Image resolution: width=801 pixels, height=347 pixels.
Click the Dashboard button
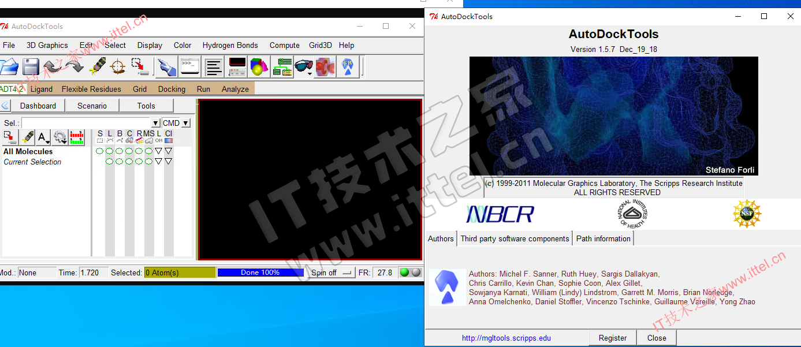38,106
